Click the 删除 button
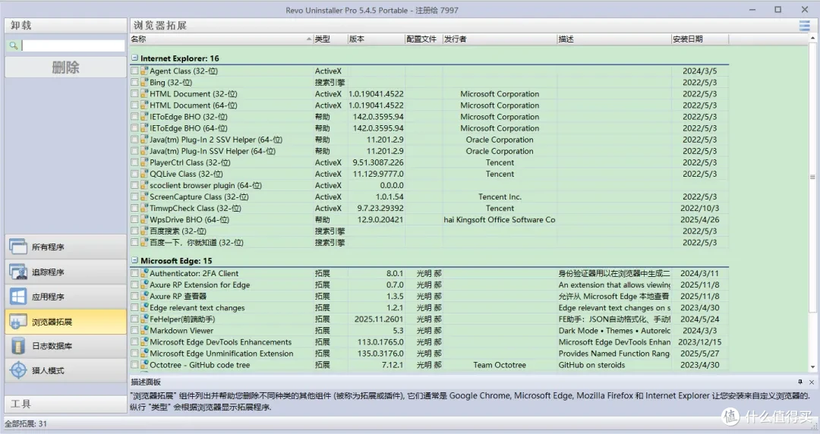Image resolution: width=820 pixels, height=434 pixels. tap(65, 67)
